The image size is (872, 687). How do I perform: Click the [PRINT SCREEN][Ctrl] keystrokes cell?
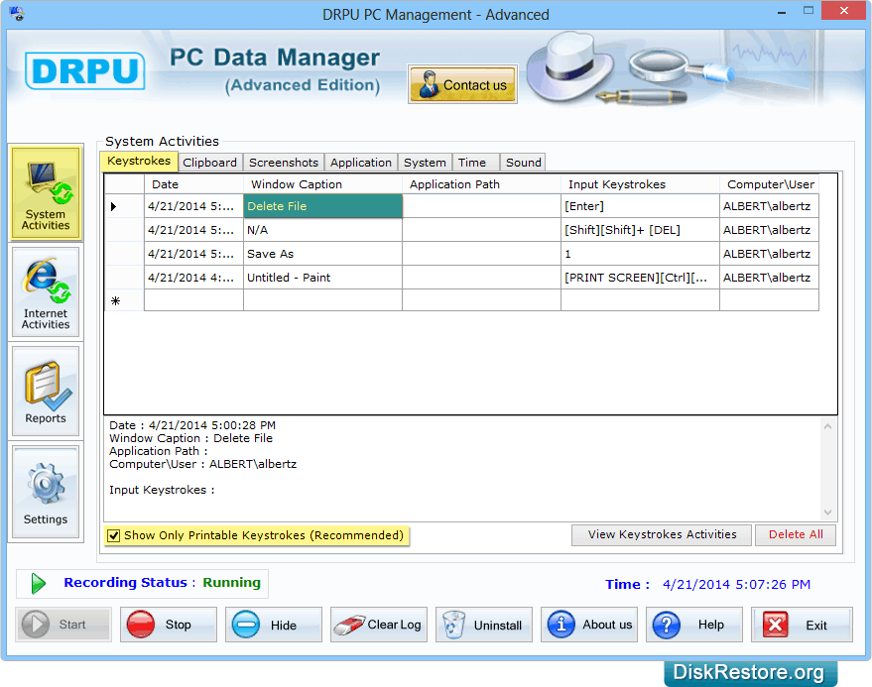point(640,278)
